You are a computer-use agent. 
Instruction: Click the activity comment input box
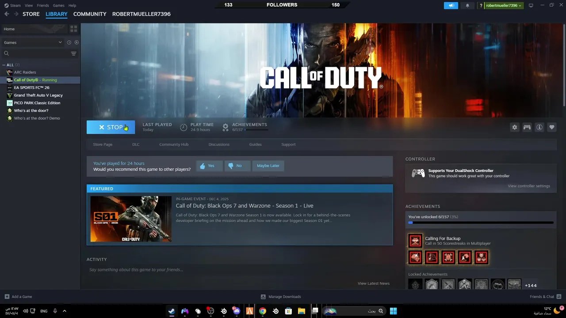click(239, 270)
